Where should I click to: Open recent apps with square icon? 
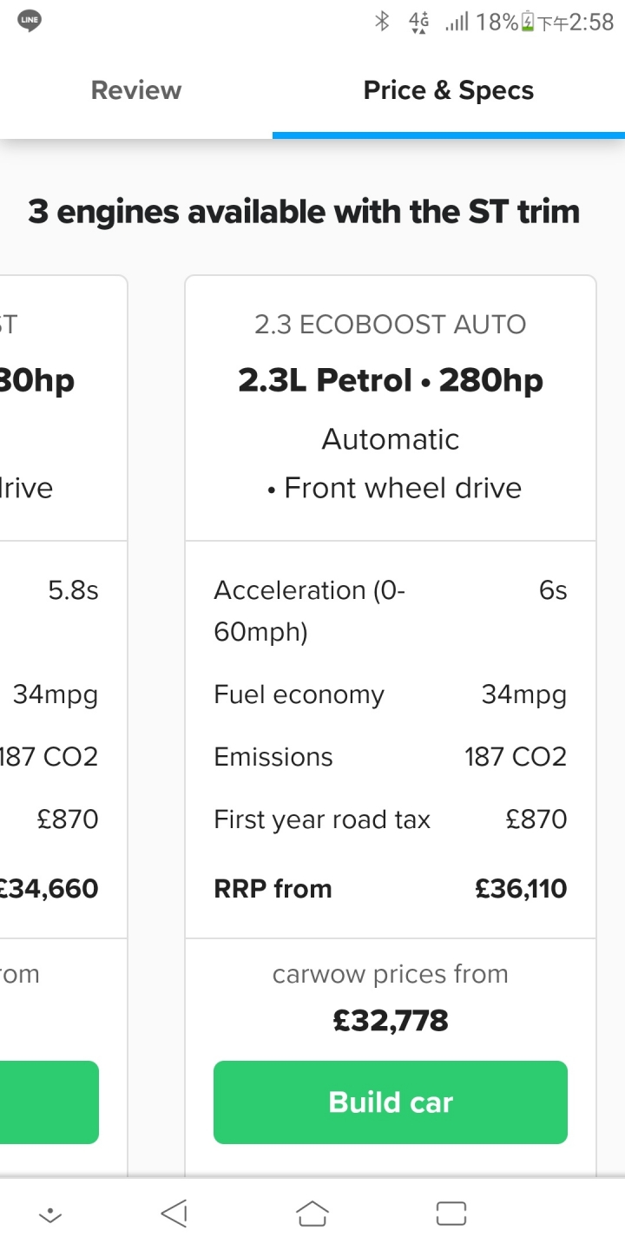[451, 1213]
